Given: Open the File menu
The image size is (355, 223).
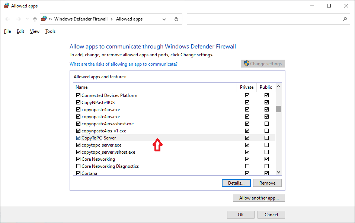Looking at the screenshot, I should click(7, 31).
